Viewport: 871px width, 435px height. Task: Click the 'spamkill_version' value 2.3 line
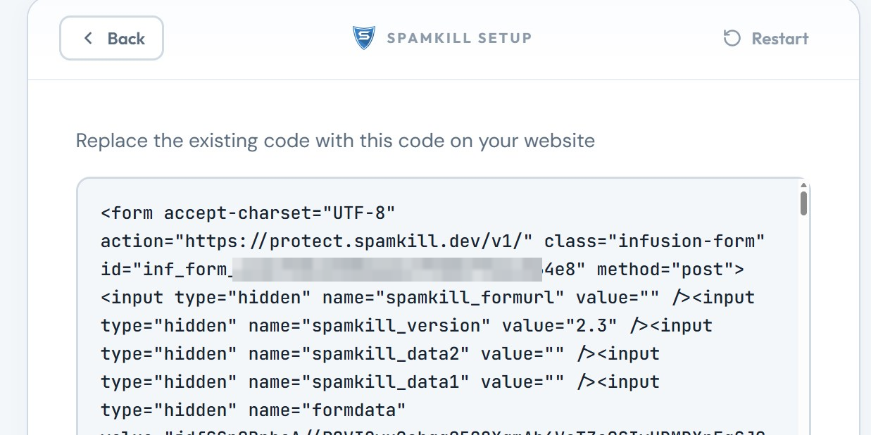coord(406,325)
